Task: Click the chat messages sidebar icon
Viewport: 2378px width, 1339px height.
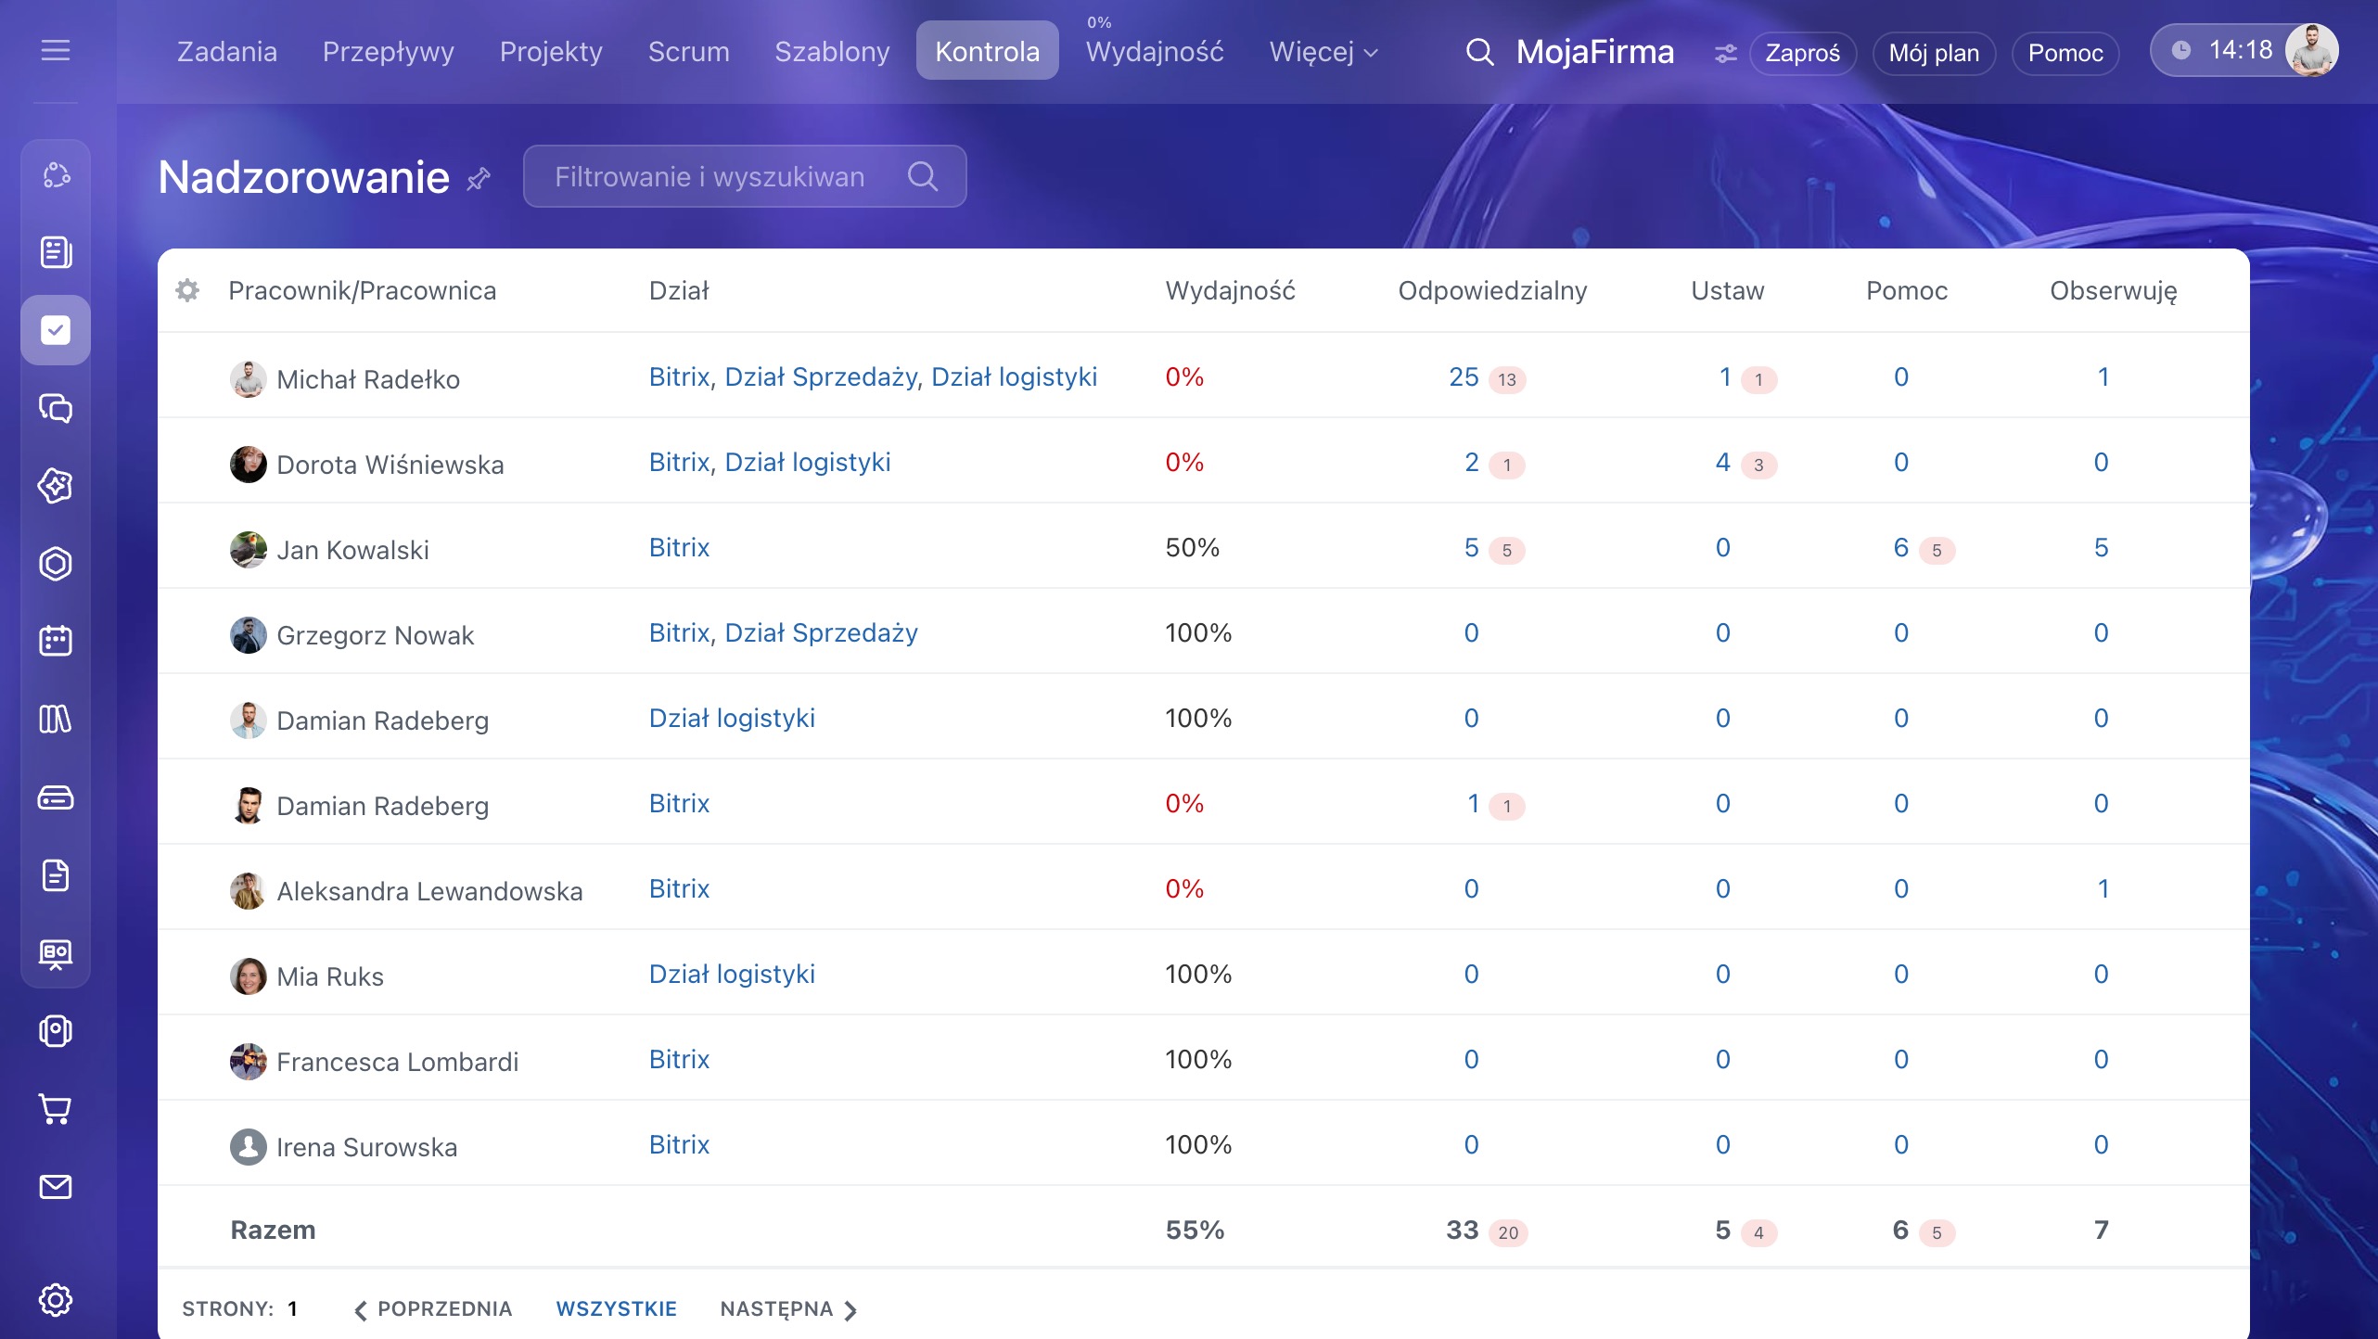Action: coord(56,408)
